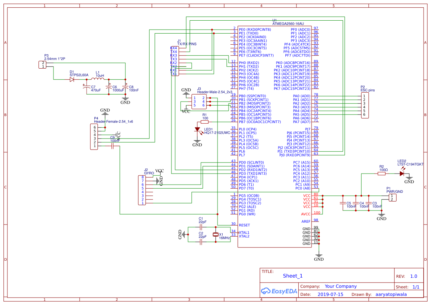Click the C7 470uF capacitor symbol
Image resolution: width=431 pixels, height=305 pixels.
(87, 87)
